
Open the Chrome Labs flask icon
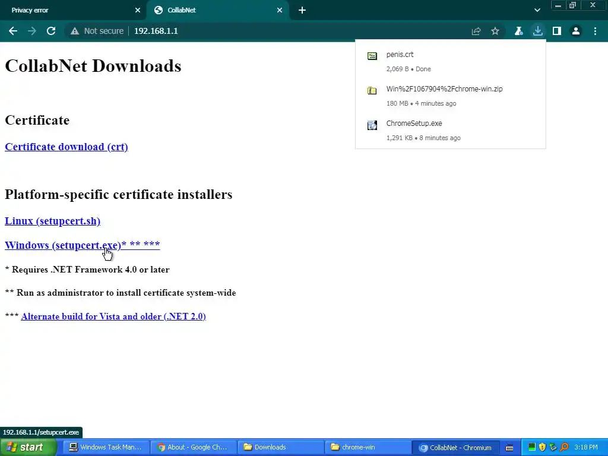pos(518,31)
